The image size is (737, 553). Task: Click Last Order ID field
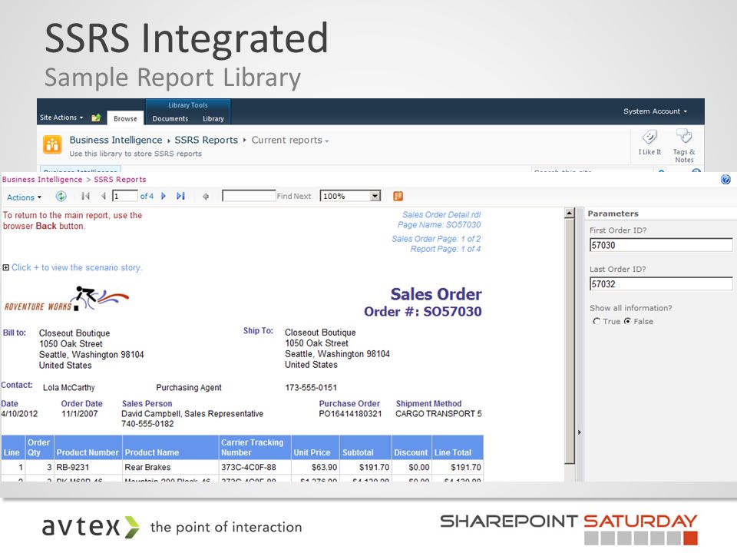[661, 284]
